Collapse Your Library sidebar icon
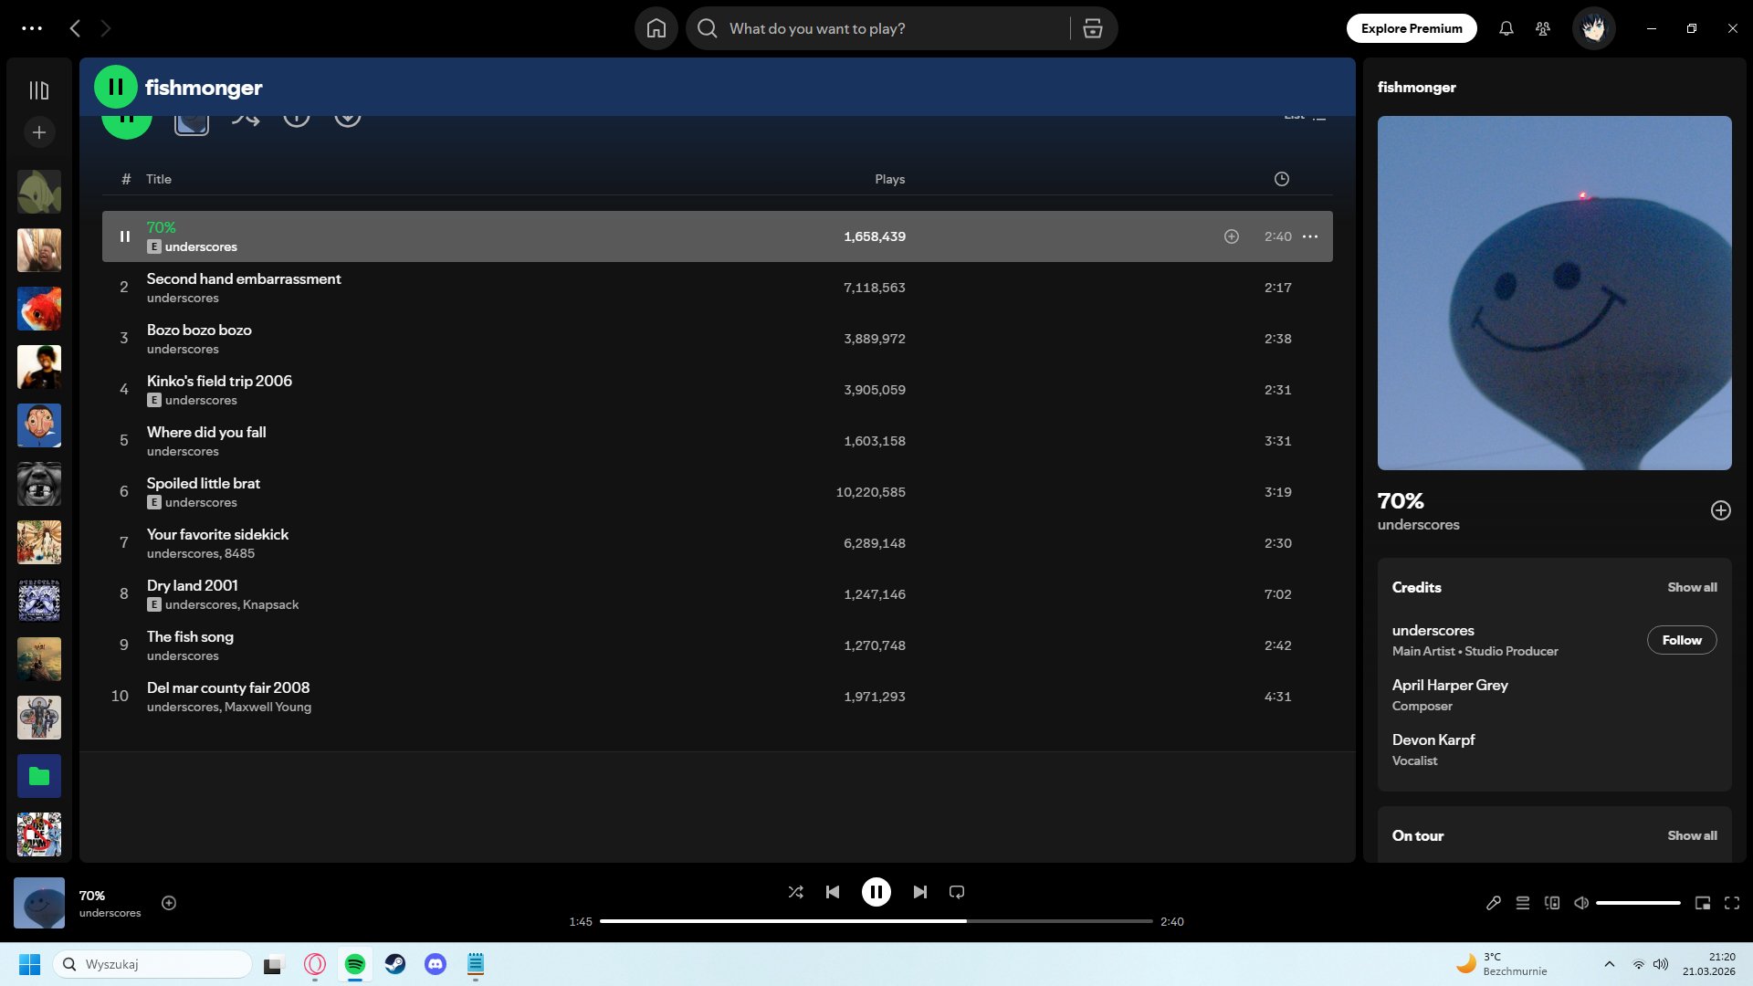Image resolution: width=1753 pixels, height=986 pixels. tap(38, 90)
